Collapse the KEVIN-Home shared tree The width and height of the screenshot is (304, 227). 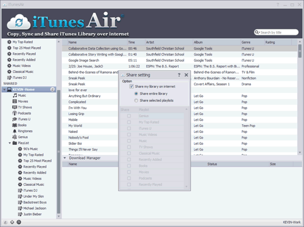click(x=4, y=89)
